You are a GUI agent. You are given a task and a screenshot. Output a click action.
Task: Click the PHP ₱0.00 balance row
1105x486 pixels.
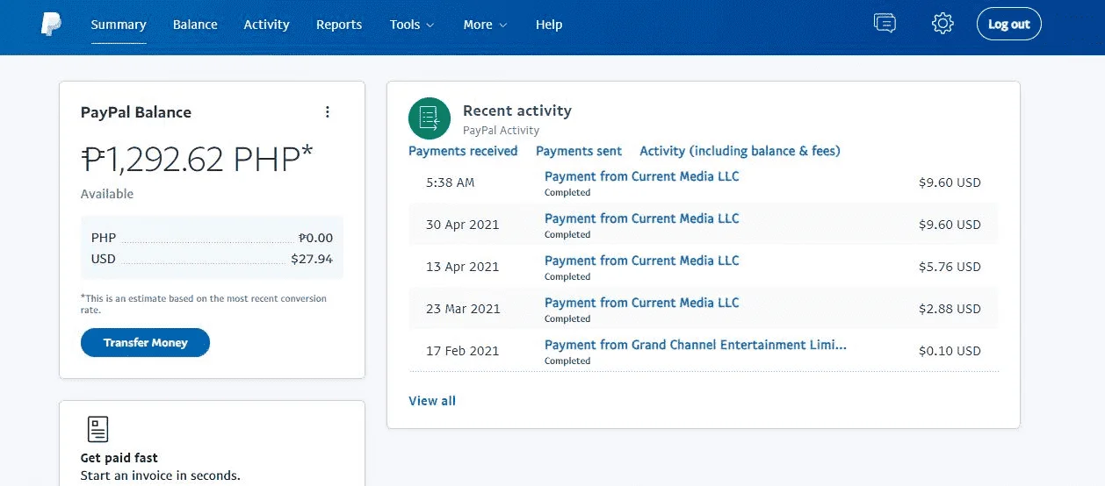pos(212,238)
